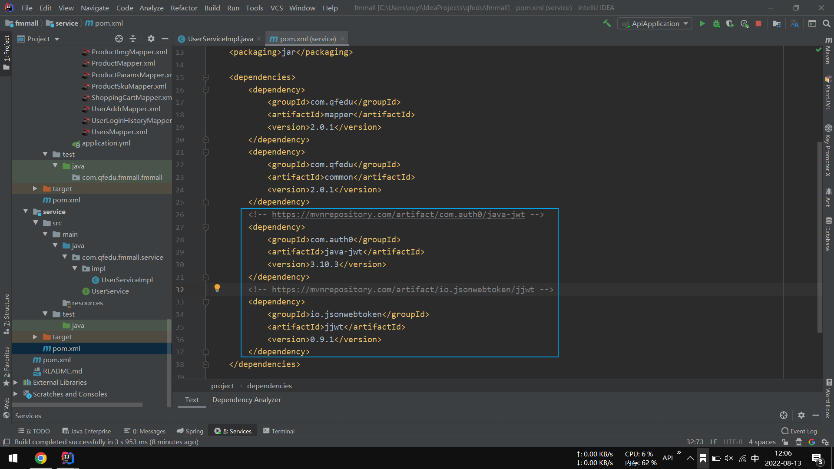Open the Event Log button
Viewport: 834px width, 469px height.
click(799, 431)
